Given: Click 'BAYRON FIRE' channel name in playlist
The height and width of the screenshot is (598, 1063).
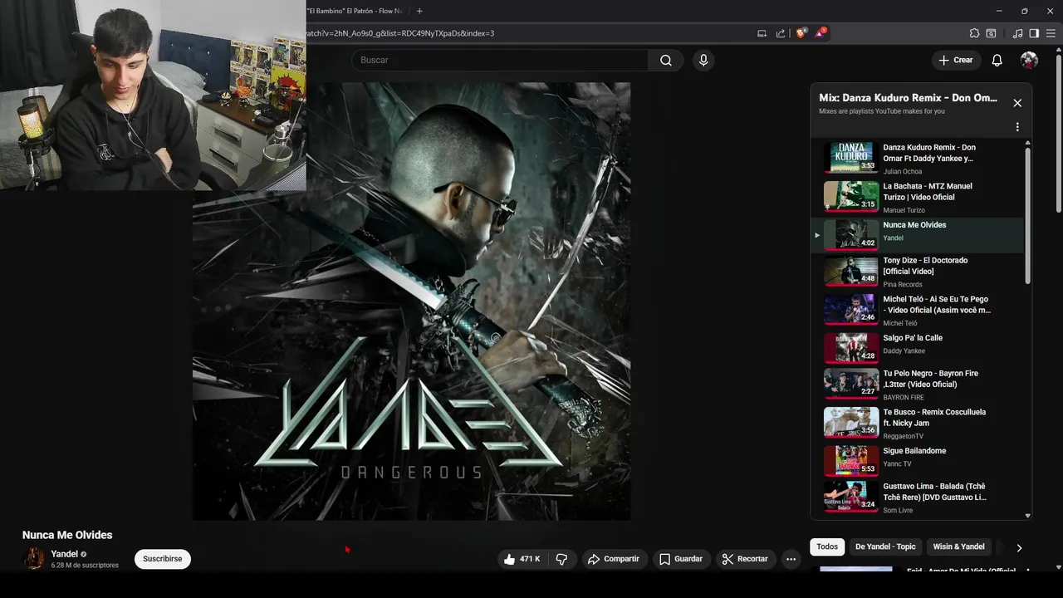Looking at the screenshot, I should [x=904, y=398].
